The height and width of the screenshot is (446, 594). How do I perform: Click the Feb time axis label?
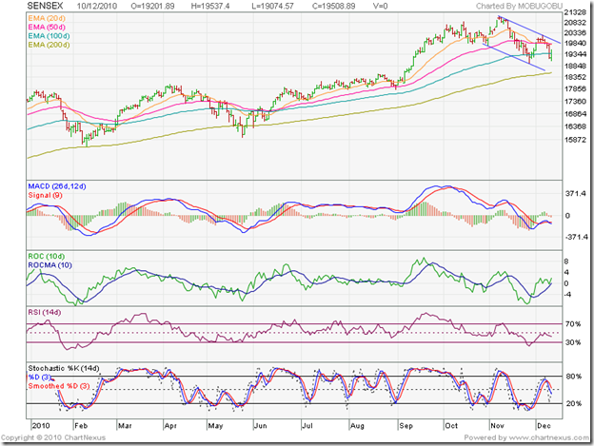click(x=81, y=426)
